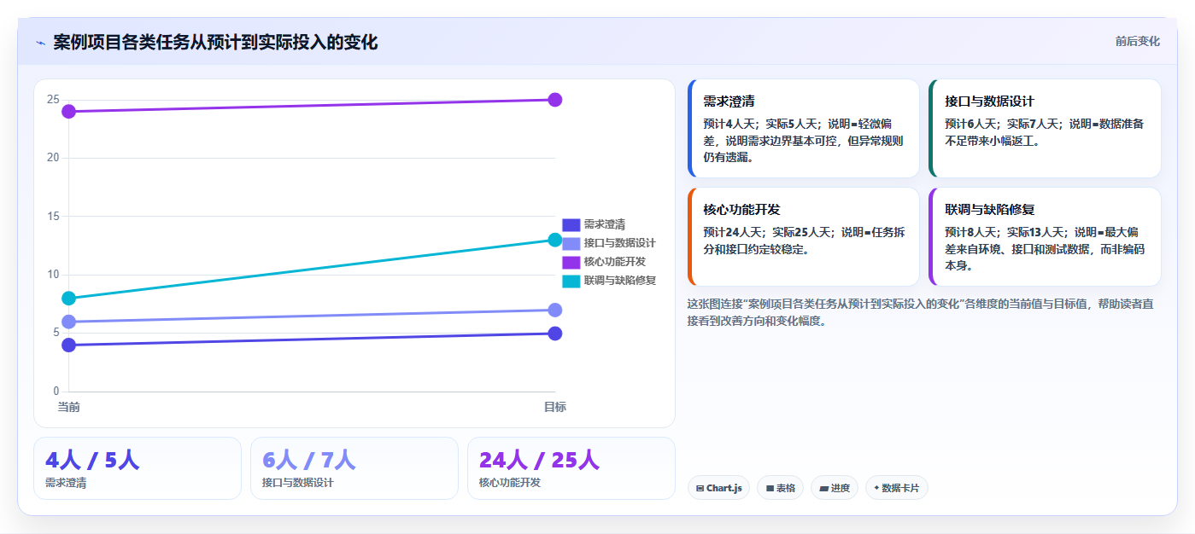Toggle the 核心功能开发 legend color swatch
The image size is (1195, 534).
click(x=571, y=262)
